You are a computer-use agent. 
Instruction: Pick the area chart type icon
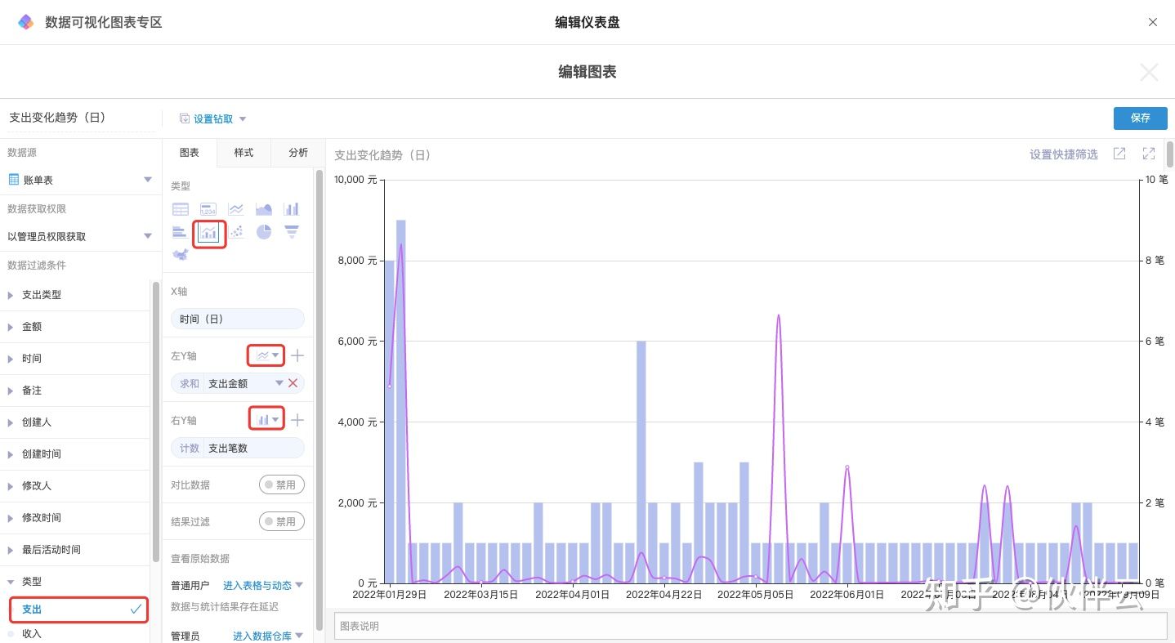263,209
